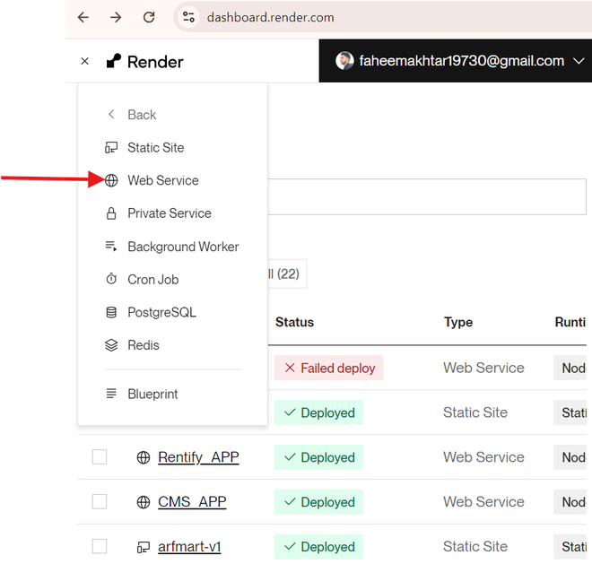Click the globe icon beside CMS_APP
The width and height of the screenshot is (592, 564).
point(144,502)
